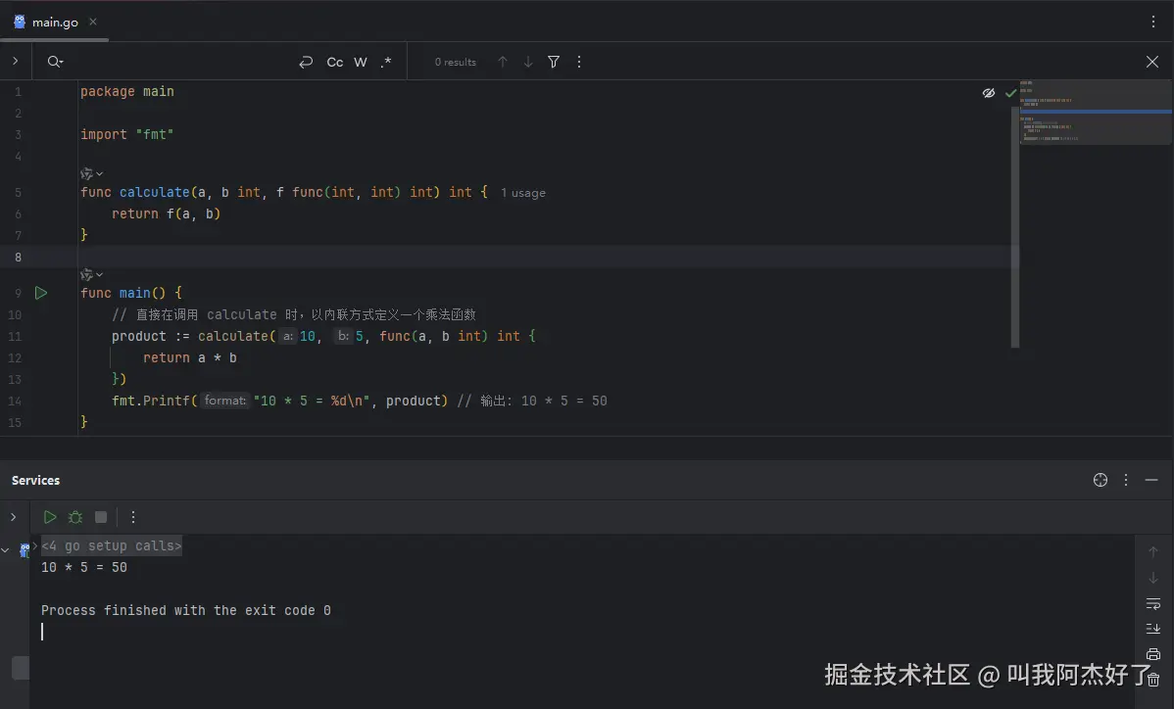Clear console output with the trash icon
The width and height of the screenshot is (1174, 709).
point(1153,679)
